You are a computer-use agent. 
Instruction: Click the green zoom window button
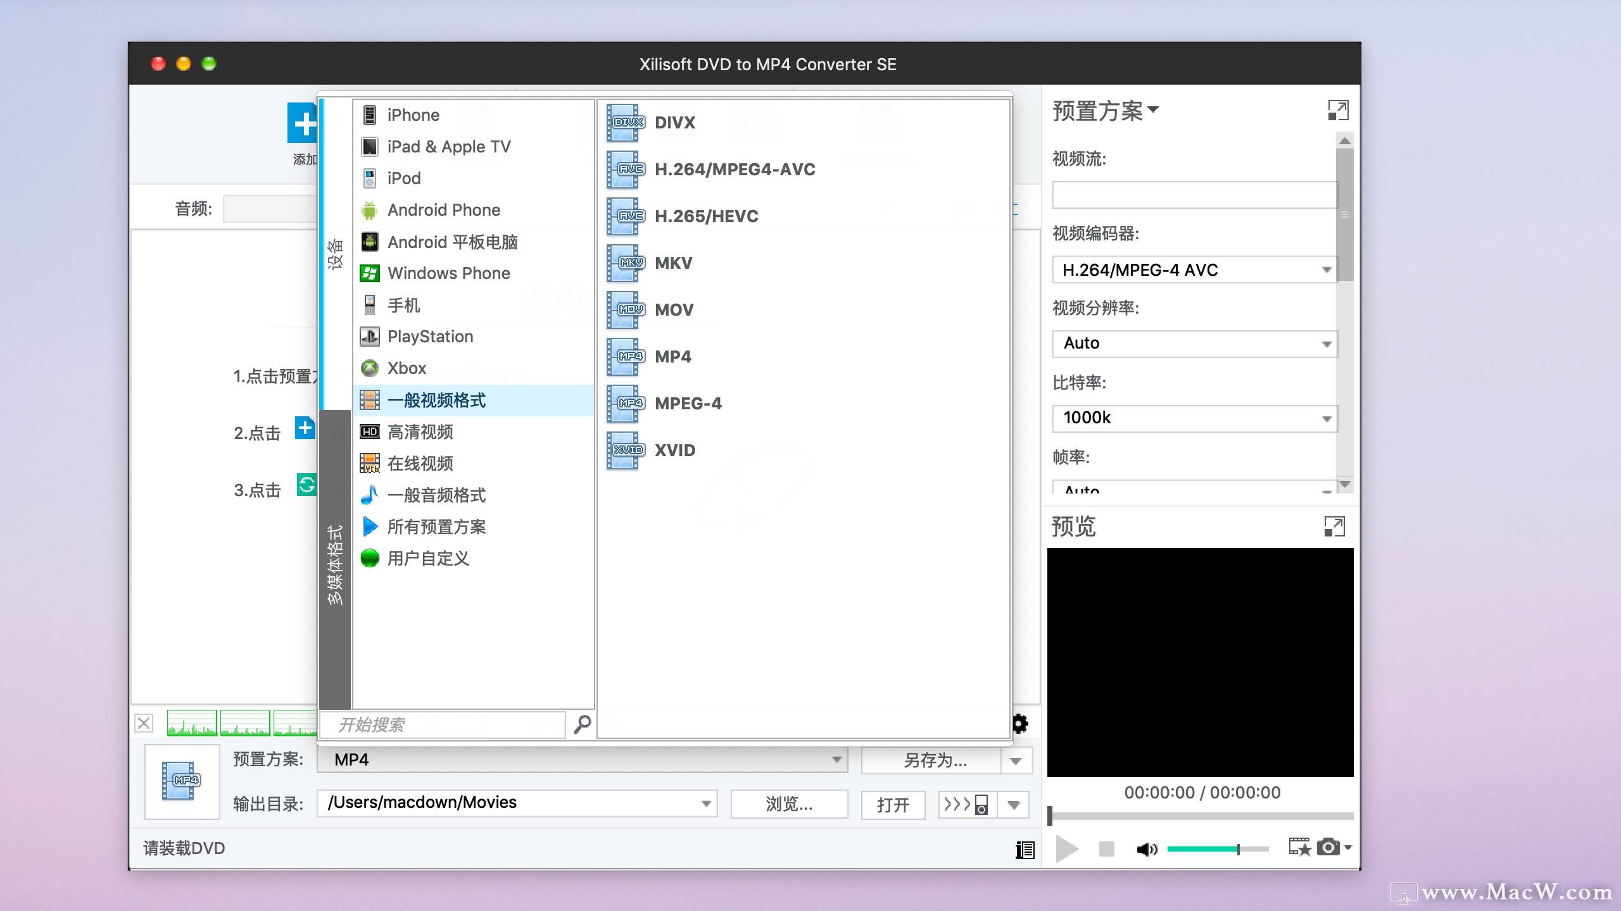pos(209,63)
